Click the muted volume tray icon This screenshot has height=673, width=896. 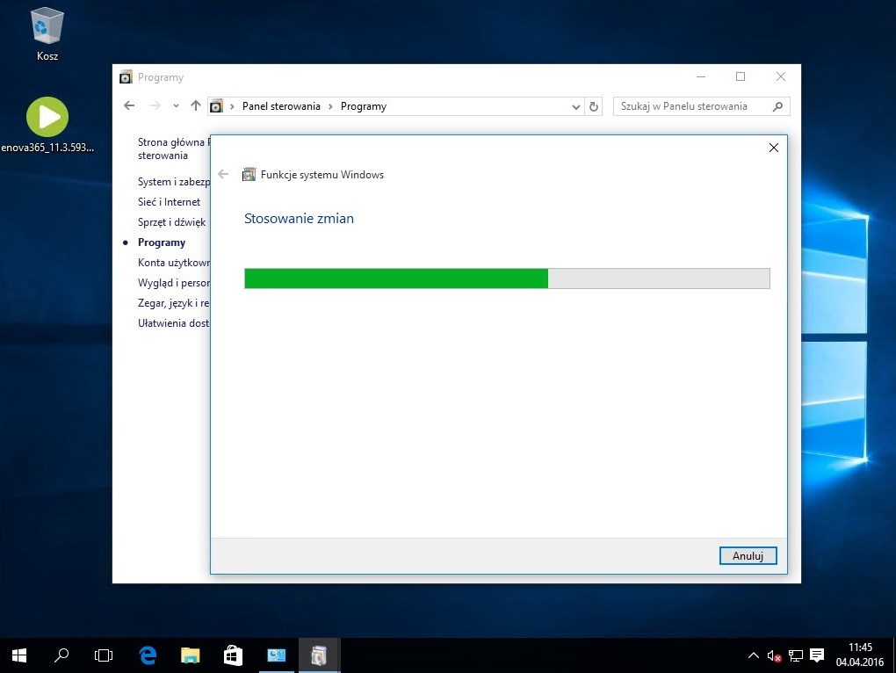(x=774, y=655)
